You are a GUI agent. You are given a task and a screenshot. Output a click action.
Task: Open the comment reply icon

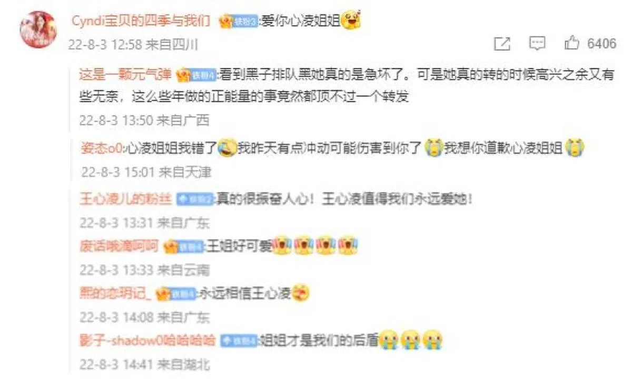(537, 44)
